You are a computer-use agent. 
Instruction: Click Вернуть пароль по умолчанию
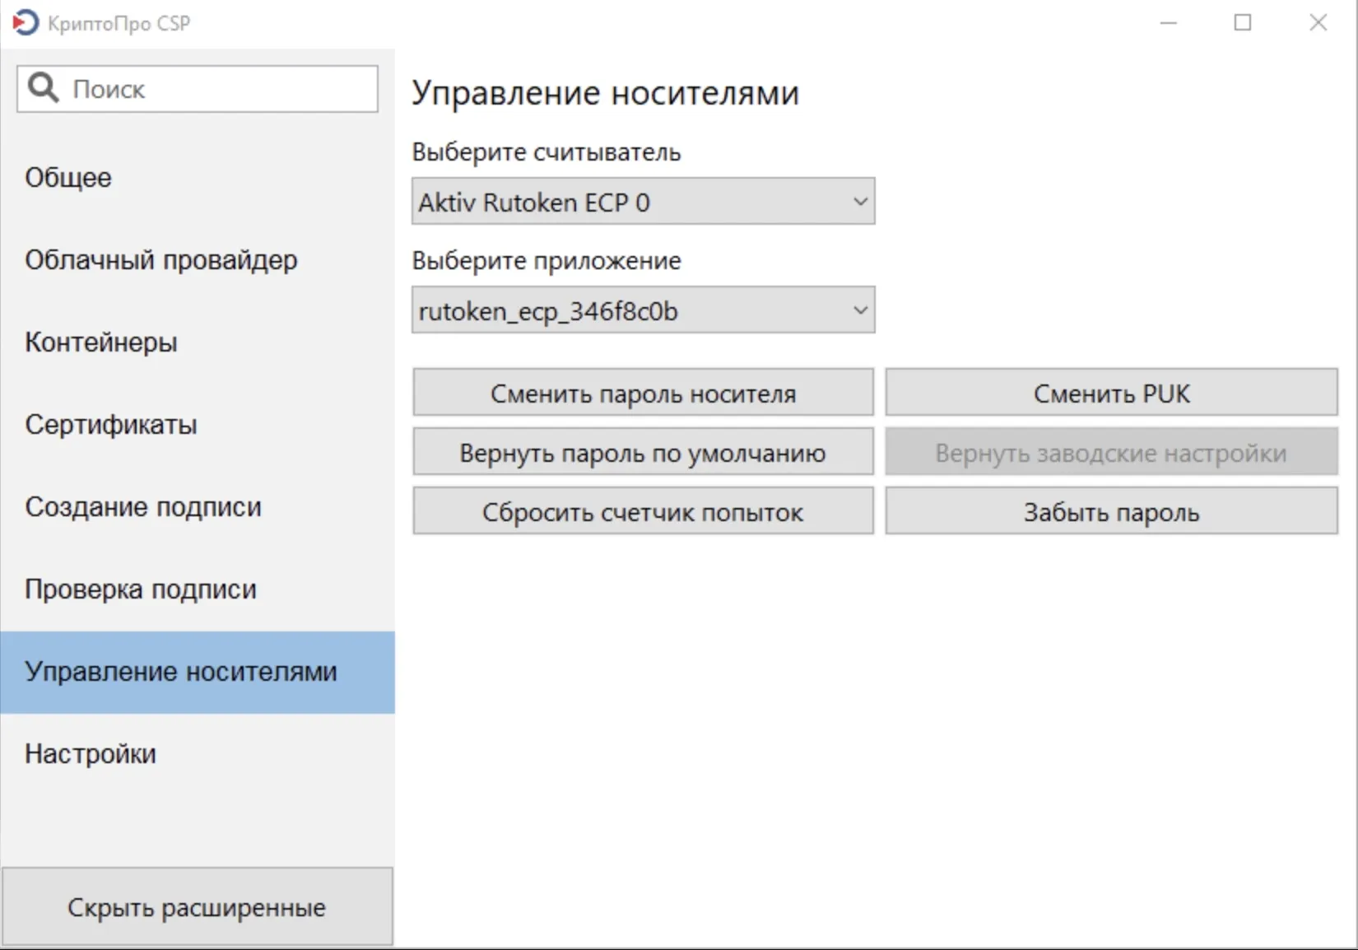coord(643,452)
